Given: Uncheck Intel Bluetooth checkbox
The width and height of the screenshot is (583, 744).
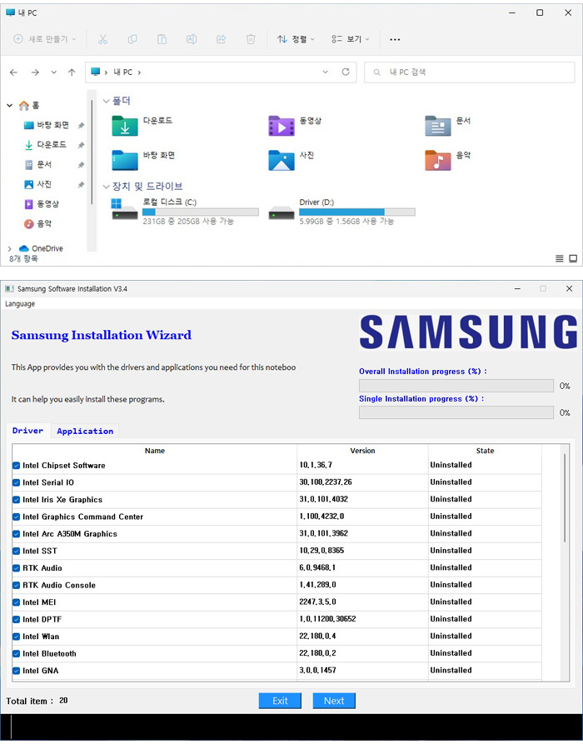Looking at the screenshot, I should [x=17, y=653].
